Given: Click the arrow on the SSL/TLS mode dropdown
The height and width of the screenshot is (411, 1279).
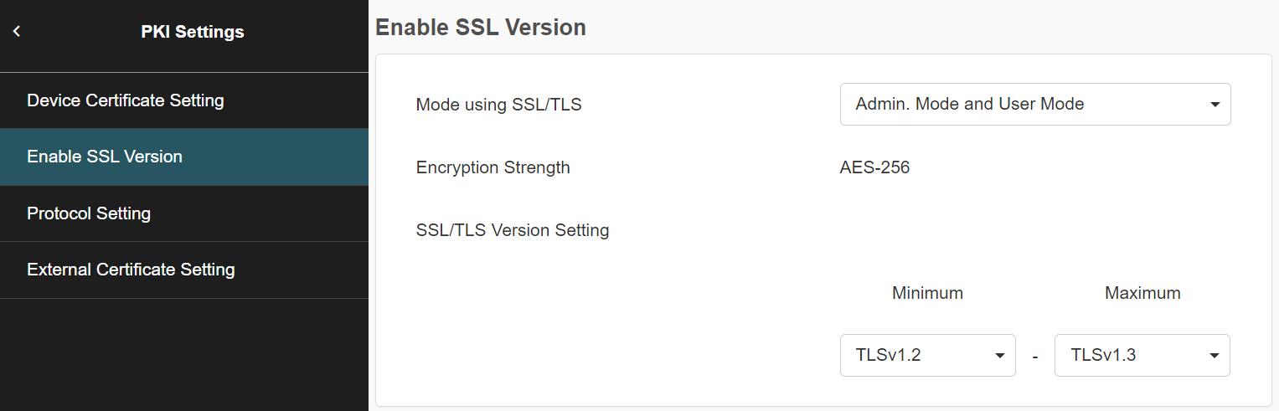Looking at the screenshot, I should point(1215,105).
